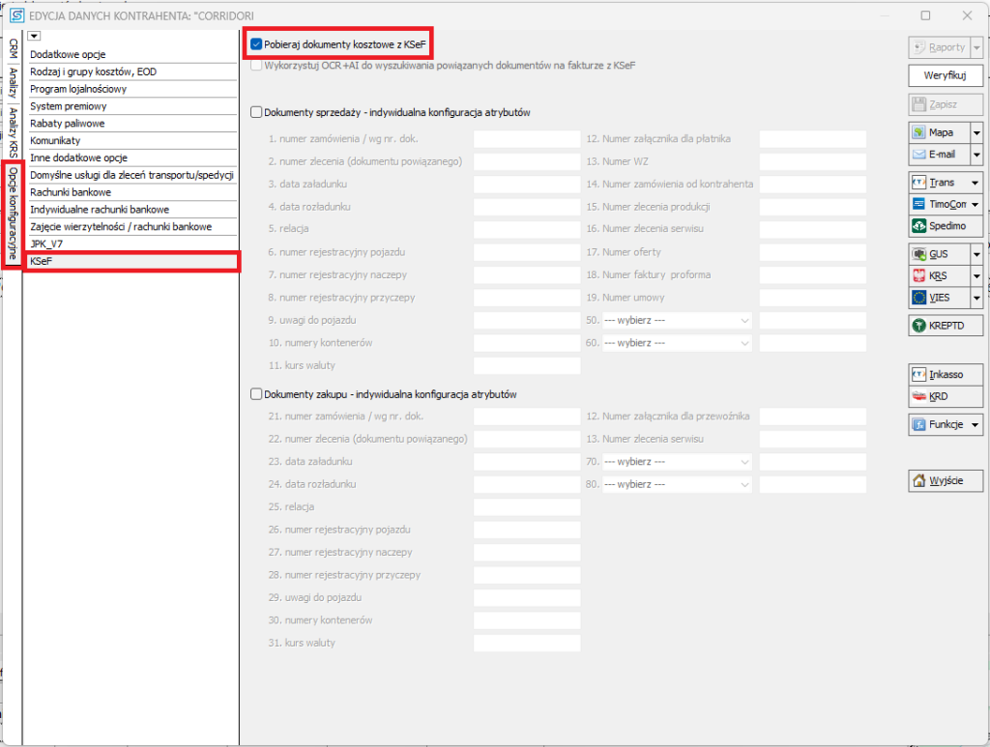Open the attribute 50 wybierz combo box

[677, 320]
